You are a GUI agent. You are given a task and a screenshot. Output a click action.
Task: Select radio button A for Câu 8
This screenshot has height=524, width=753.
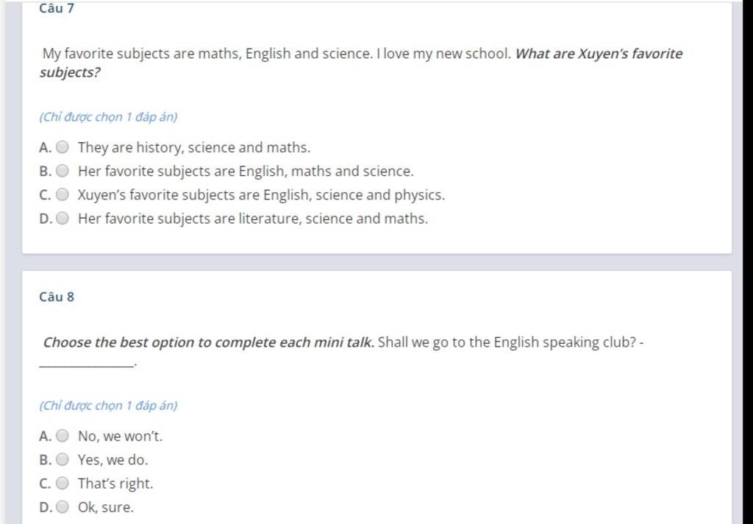pyautogui.click(x=63, y=436)
